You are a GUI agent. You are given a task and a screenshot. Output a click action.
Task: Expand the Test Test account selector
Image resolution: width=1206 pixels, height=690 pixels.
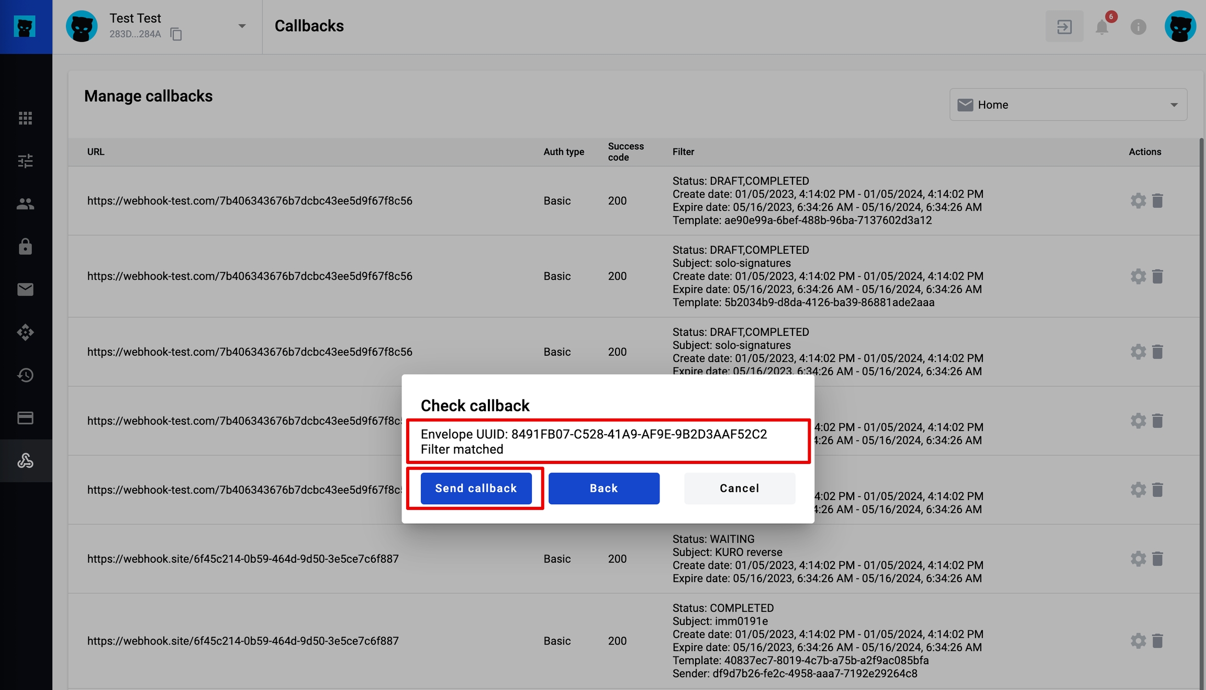pos(242,26)
